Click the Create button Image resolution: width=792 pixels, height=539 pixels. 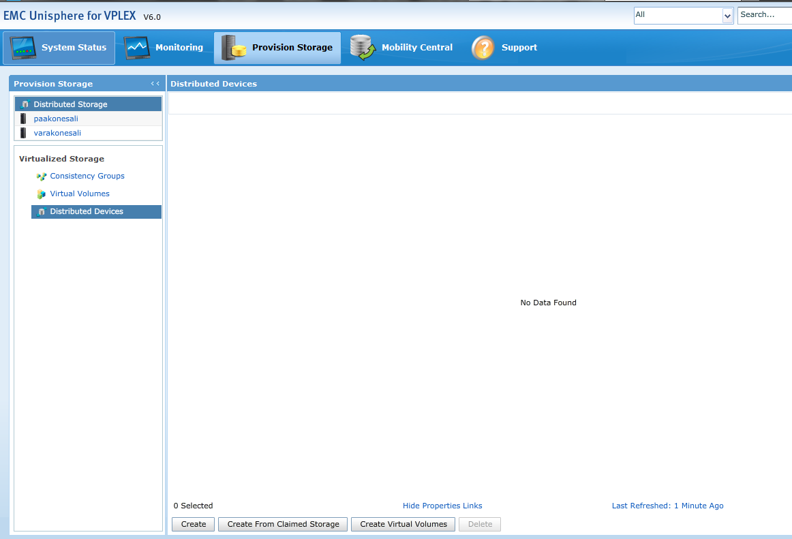pyautogui.click(x=194, y=525)
